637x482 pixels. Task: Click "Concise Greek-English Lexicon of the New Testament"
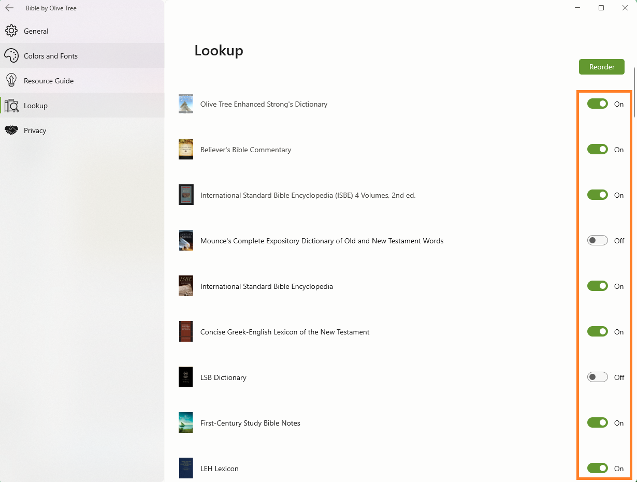(x=285, y=332)
